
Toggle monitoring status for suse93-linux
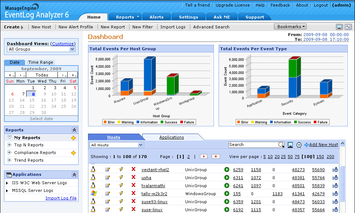227,202
